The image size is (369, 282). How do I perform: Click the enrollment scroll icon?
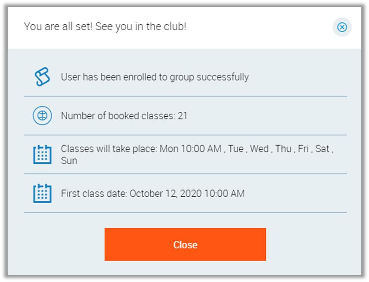[42, 77]
